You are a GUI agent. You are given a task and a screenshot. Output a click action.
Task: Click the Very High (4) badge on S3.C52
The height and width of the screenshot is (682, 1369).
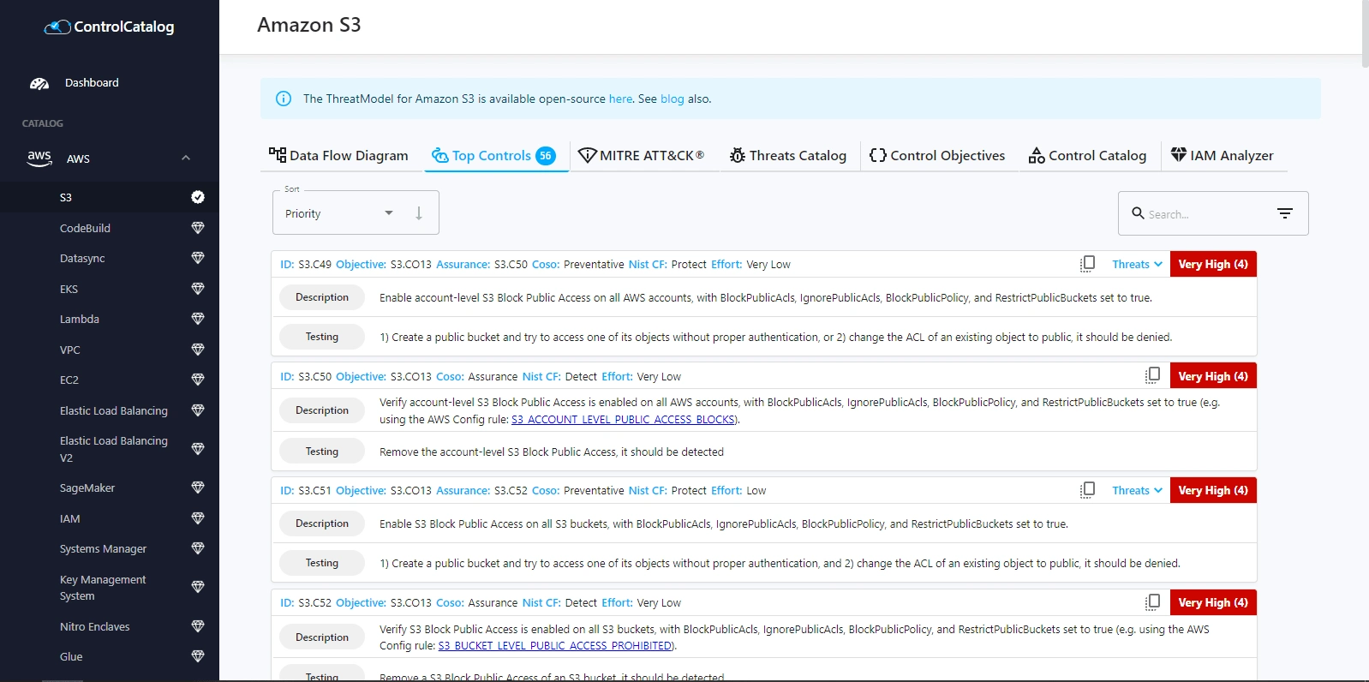click(x=1213, y=602)
